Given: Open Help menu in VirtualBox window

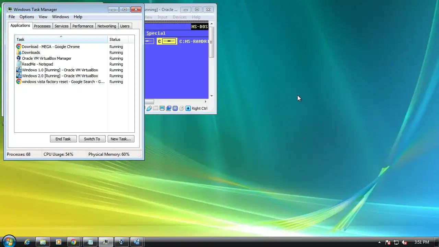Looking at the screenshot, I should click(x=196, y=17).
